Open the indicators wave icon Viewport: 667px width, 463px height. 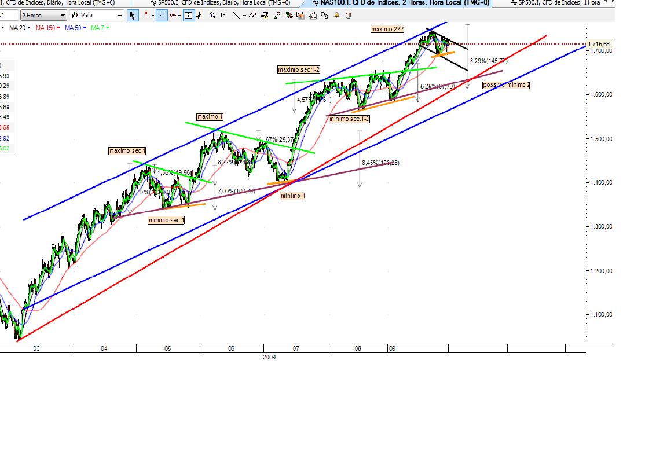(173, 15)
